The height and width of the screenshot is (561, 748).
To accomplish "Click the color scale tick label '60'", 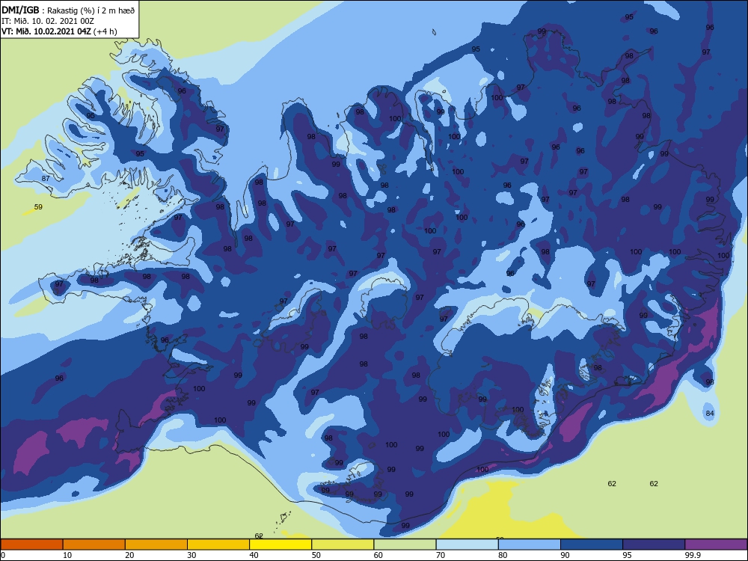I will tap(378, 555).
